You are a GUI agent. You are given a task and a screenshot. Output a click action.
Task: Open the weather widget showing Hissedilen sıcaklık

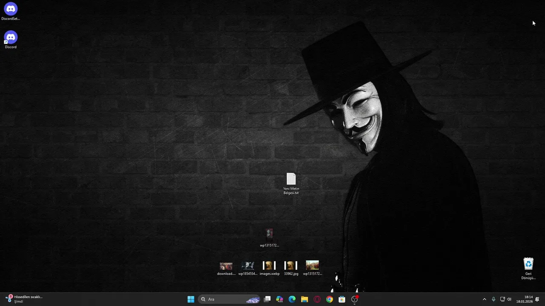click(25, 299)
